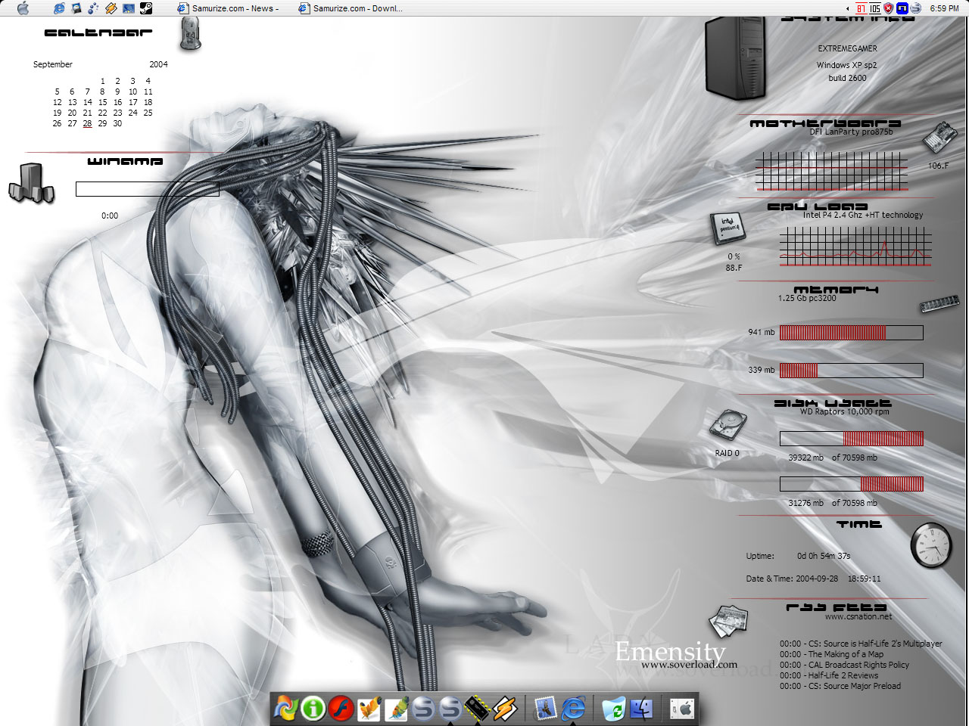
Task: Click the Winamp speakers icon
Action: [x=32, y=184]
